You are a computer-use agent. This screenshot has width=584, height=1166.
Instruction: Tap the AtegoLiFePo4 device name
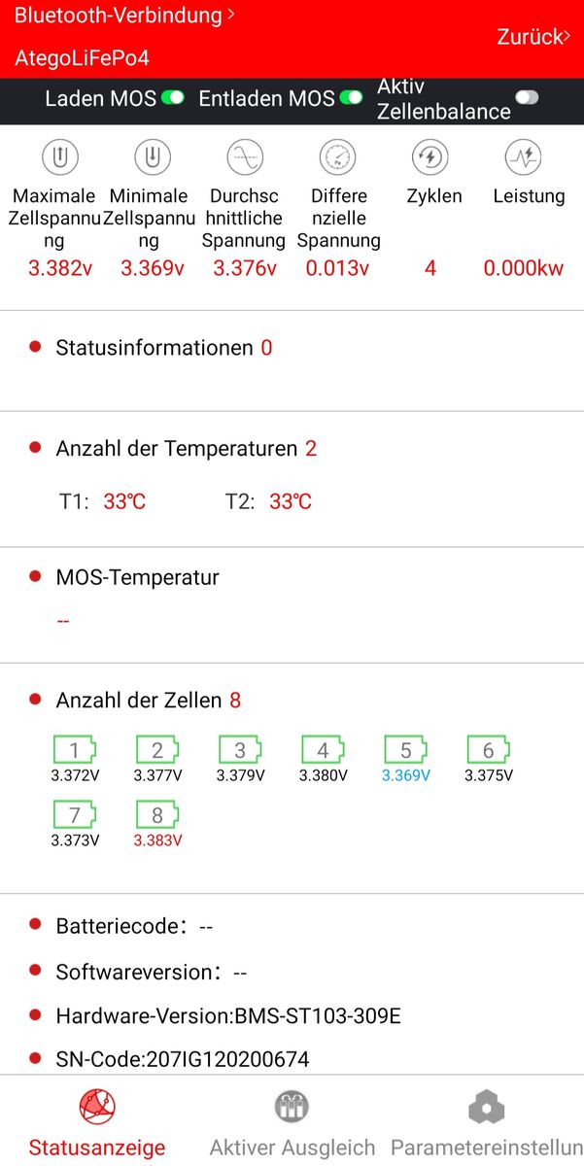[82, 57]
